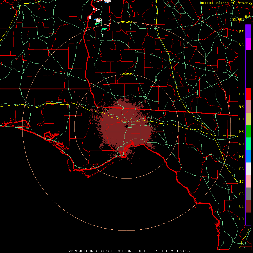Click the DS legend label
The height and width of the screenshot is (253, 253).
coord(241,169)
